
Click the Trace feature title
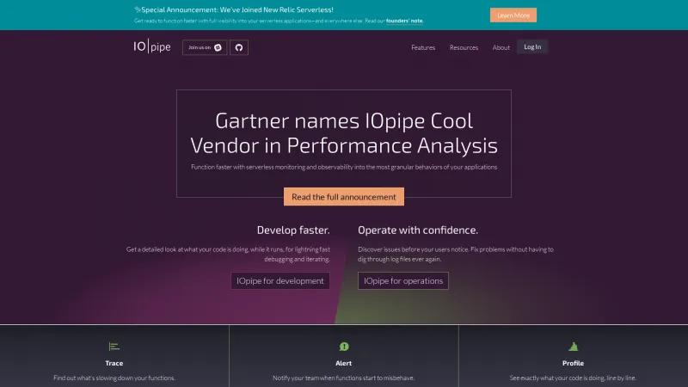click(x=114, y=363)
